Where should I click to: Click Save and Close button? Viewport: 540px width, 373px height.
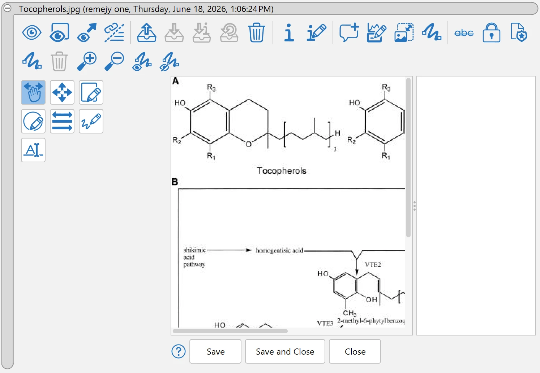click(285, 351)
